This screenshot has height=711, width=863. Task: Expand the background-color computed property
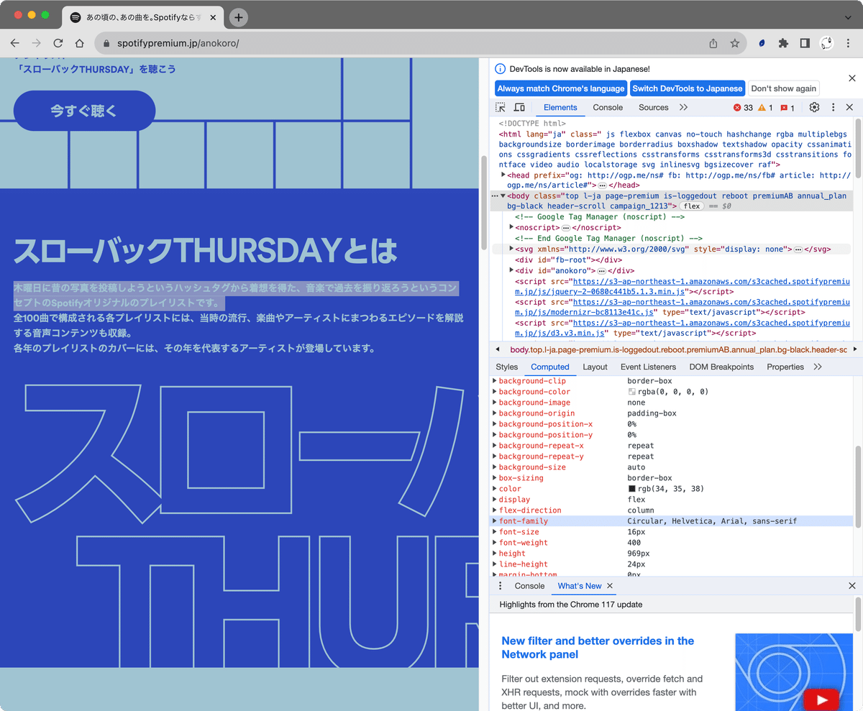495,392
